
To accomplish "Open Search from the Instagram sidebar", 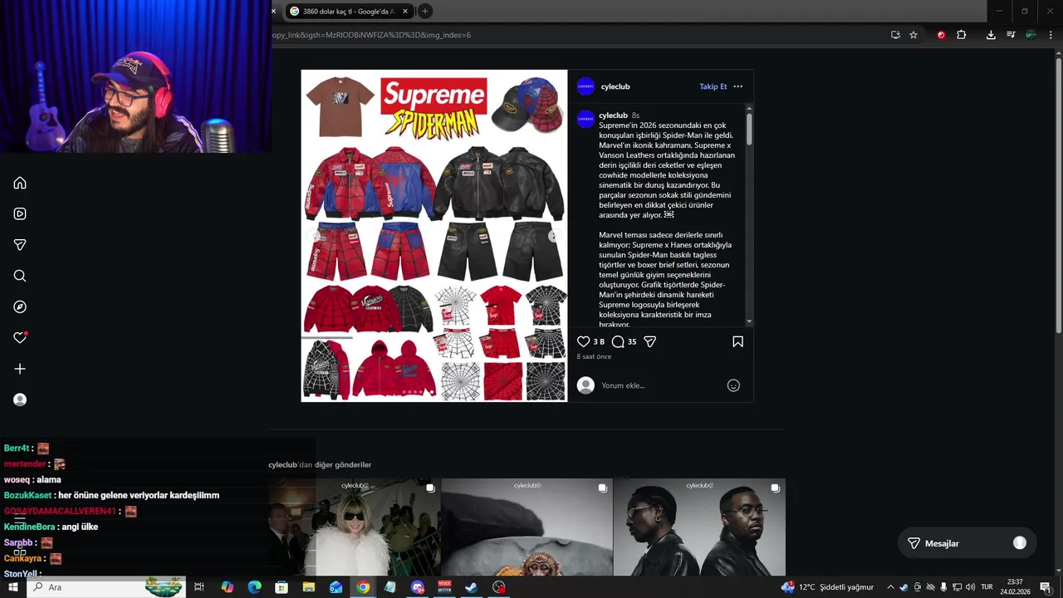I will coord(20,276).
